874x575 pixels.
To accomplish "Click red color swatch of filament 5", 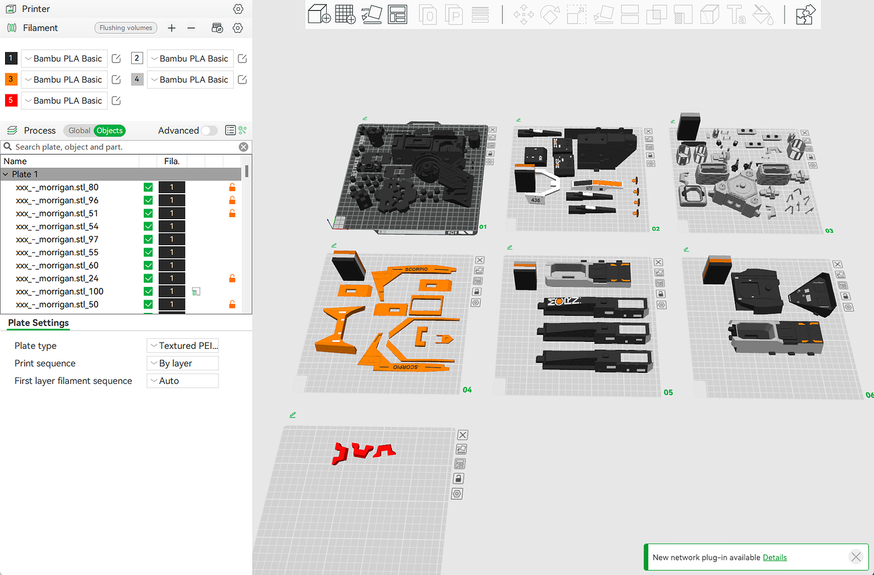I will [x=11, y=100].
